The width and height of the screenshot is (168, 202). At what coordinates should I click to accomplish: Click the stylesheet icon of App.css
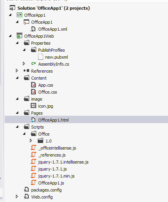tap(33, 85)
